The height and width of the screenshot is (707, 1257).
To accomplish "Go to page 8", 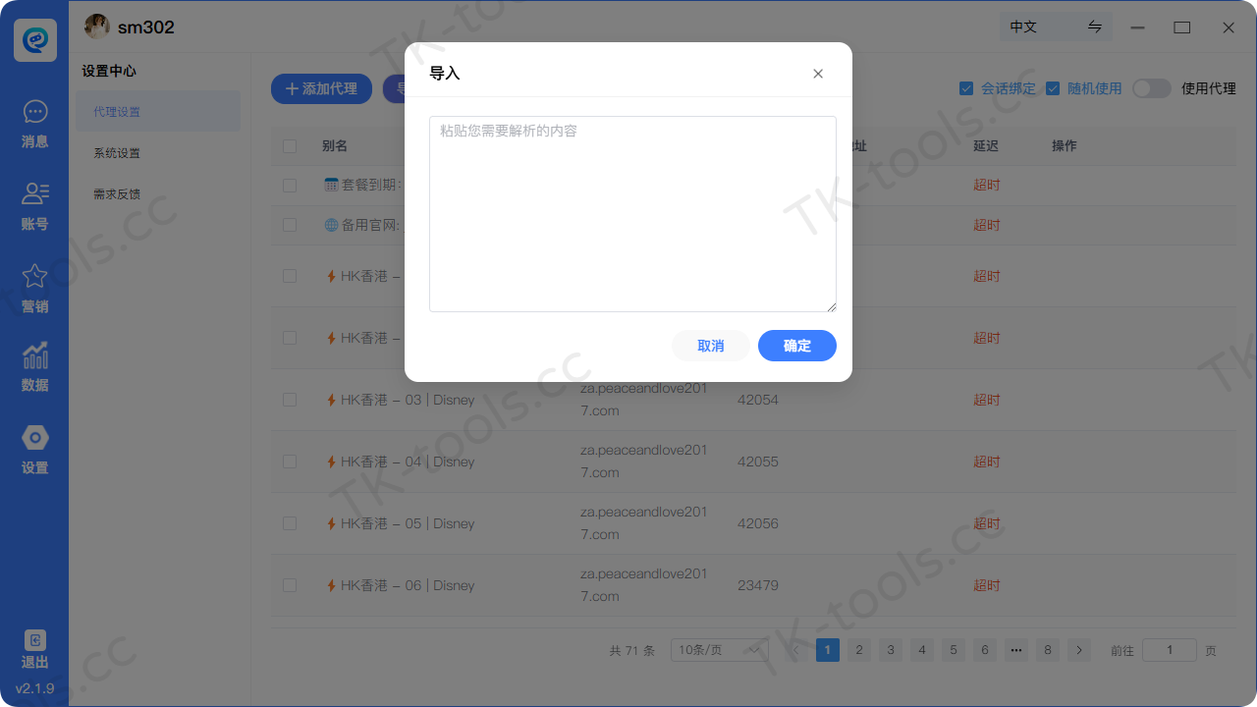I will pyautogui.click(x=1048, y=650).
